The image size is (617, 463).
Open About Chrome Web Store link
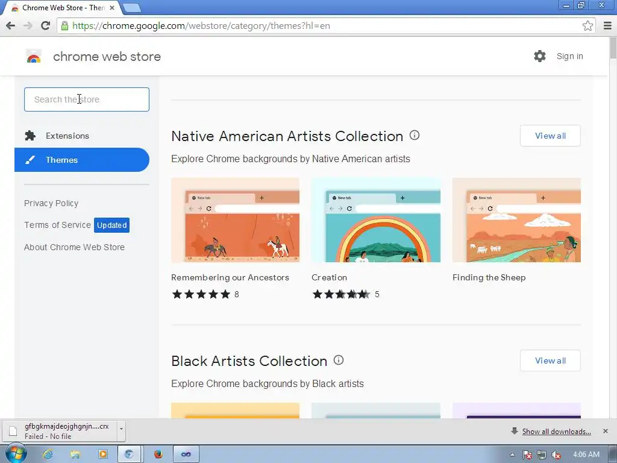coord(74,247)
